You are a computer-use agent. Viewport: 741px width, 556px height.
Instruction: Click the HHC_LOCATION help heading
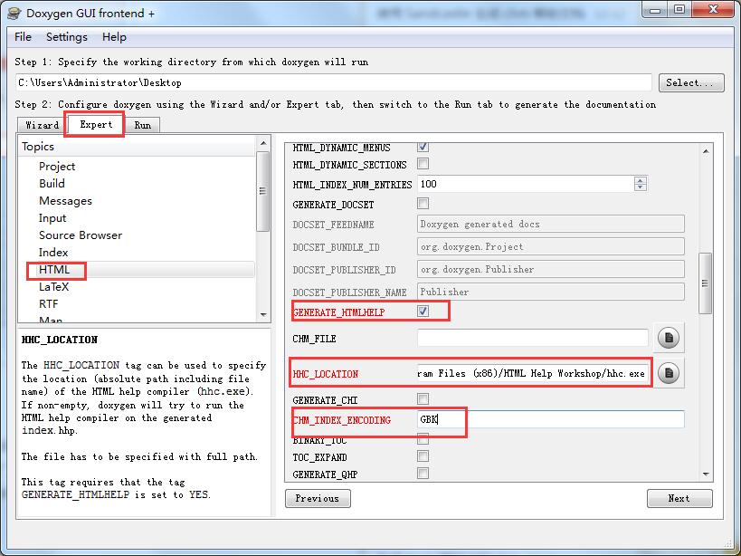tap(60, 340)
